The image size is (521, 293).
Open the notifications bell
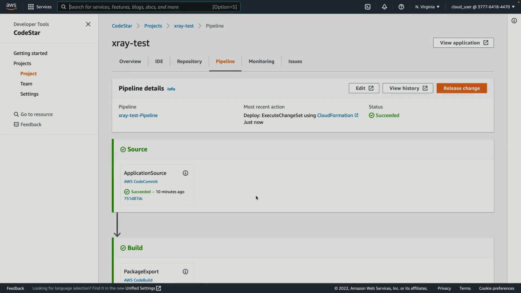click(384, 7)
